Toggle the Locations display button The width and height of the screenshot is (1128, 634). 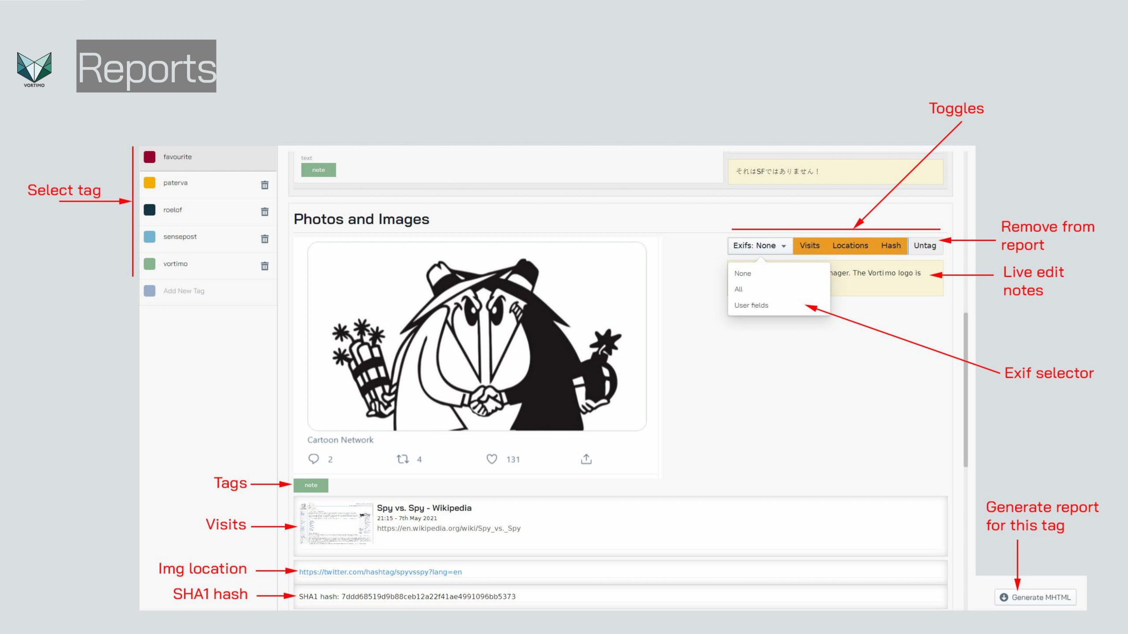(850, 246)
